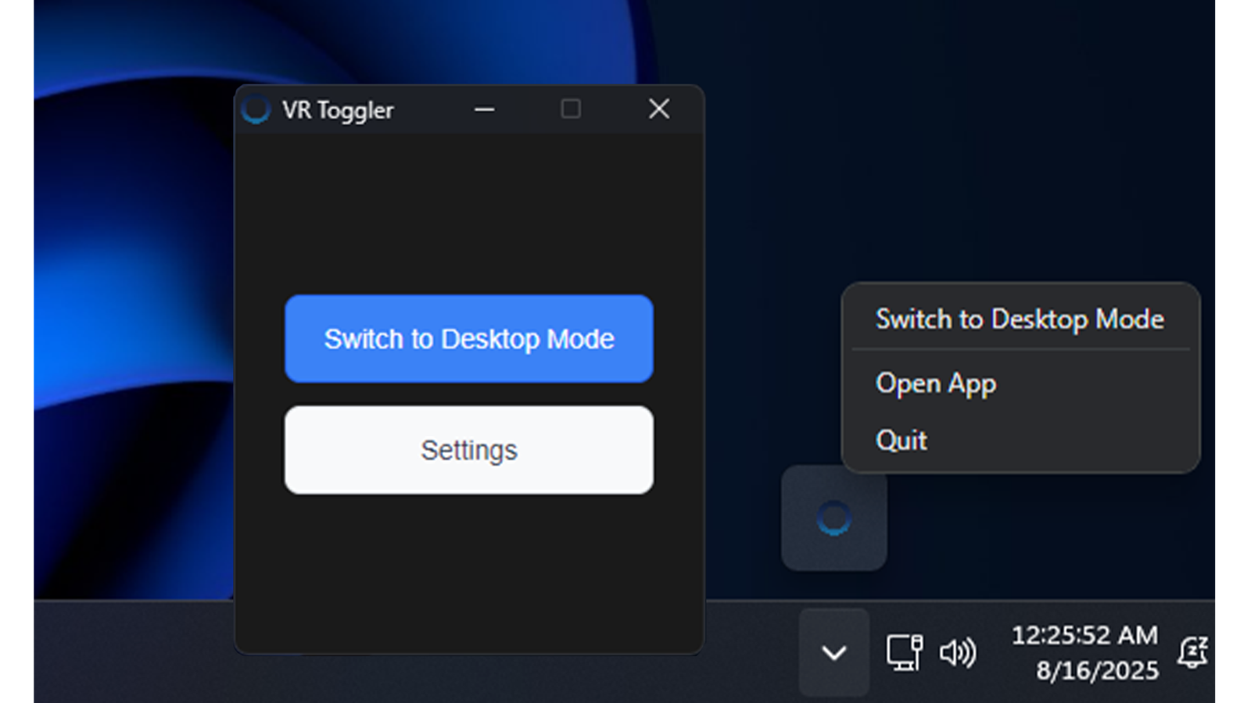Click the VR Toggler logo in the title bar
Screen dimensions: 1251x703
(x=256, y=110)
